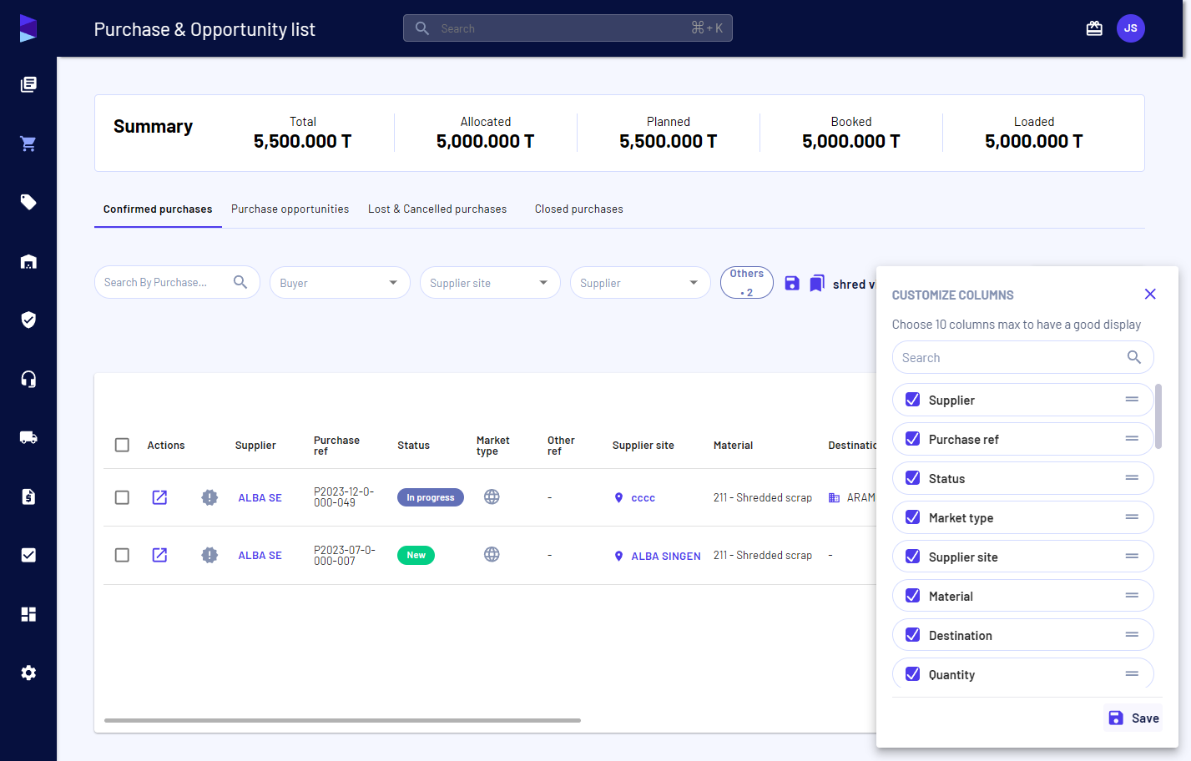Open the dashboard tiles sidebar icon
Screen dimensions: 1191x761
(x=28, y=614)
